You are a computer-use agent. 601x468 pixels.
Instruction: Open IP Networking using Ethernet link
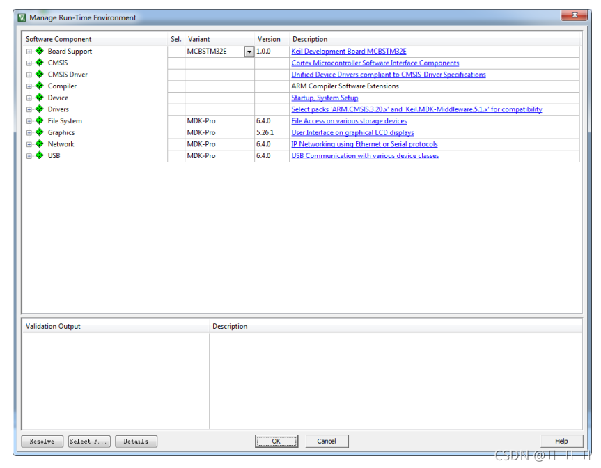coord(364,144)
